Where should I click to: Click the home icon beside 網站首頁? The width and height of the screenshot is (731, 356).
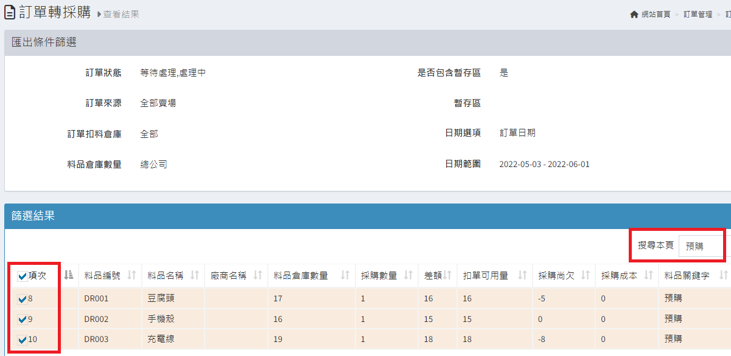[x=634, y=14]
